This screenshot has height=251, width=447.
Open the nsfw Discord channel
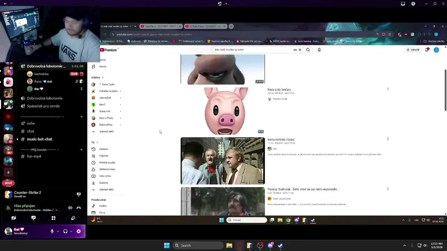(31, 123)
